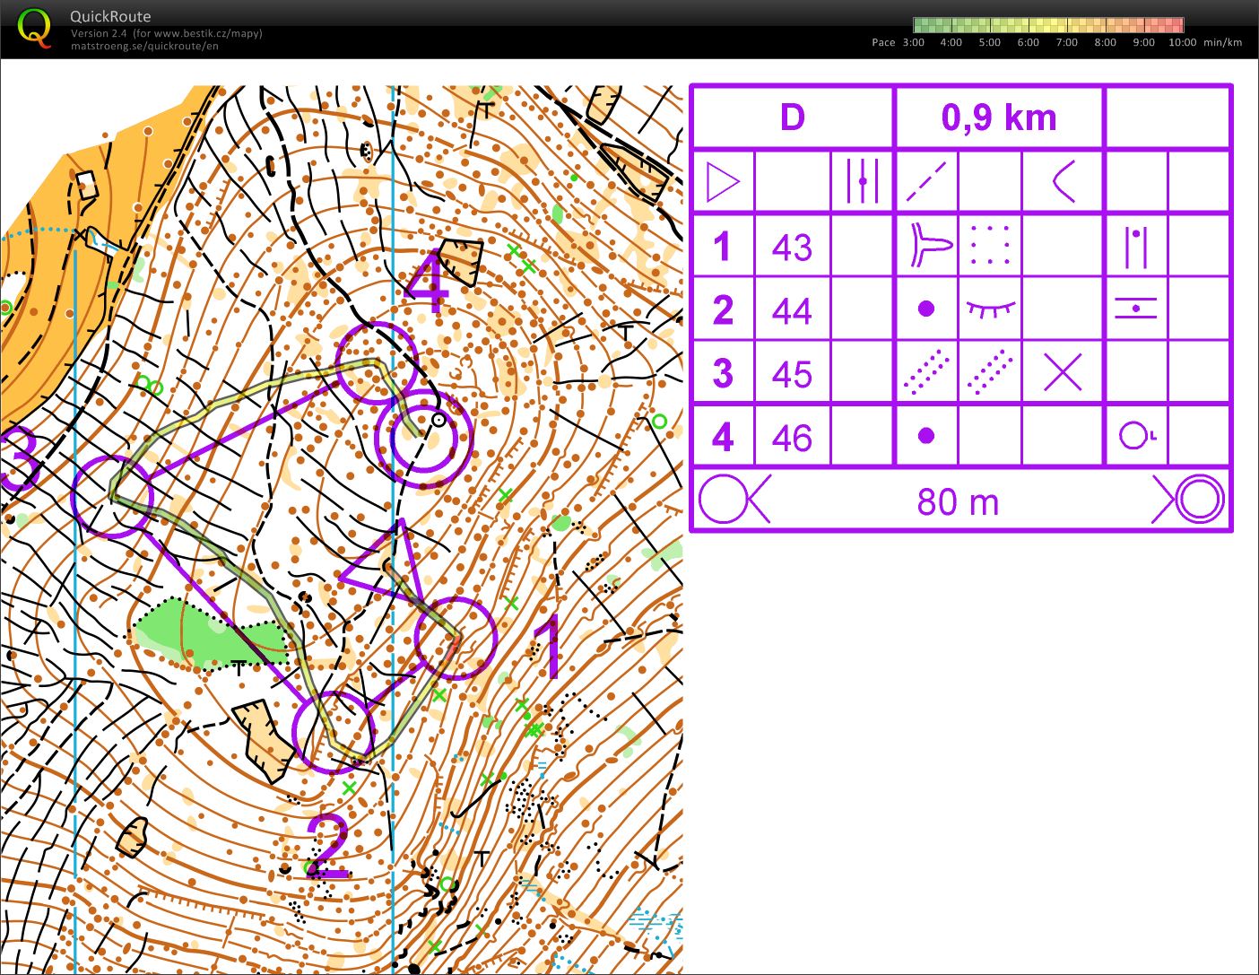Click the dotted square symbol in control 1 row
This screenshot has height=975, width=1259.
pos(990,245)
